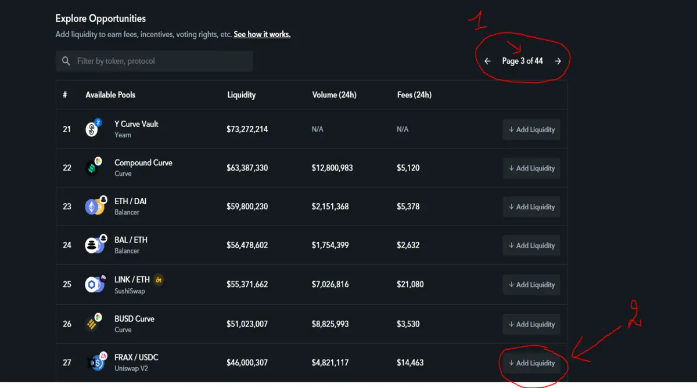Select the BUSD Curve pool name

135,319
